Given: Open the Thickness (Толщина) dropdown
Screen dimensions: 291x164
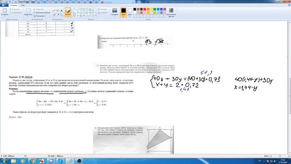Looking at the screenshot, I should 115,13.
